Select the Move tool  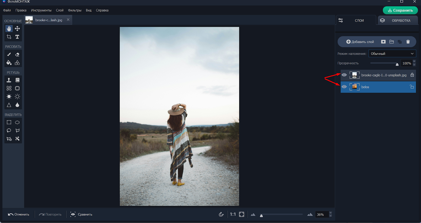(x=17, y=28)
